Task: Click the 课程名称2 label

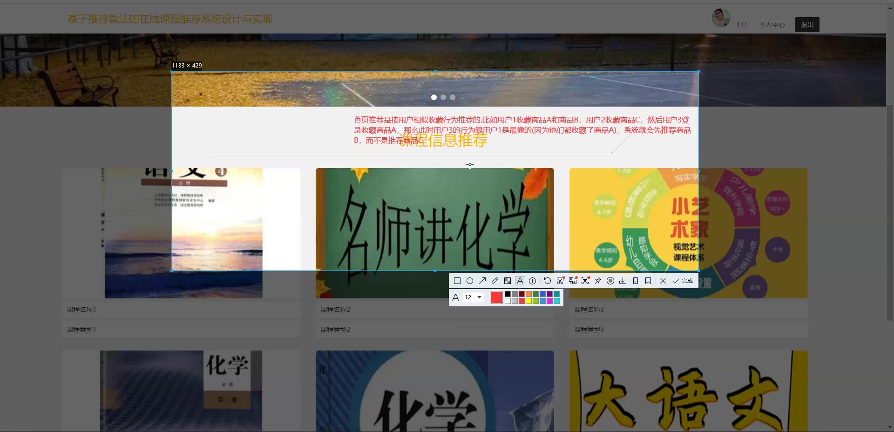Action: (335, 310)
